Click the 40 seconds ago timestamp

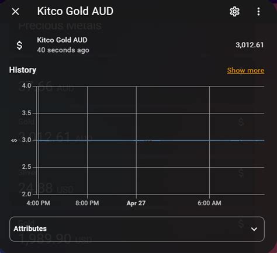(63, 50)
